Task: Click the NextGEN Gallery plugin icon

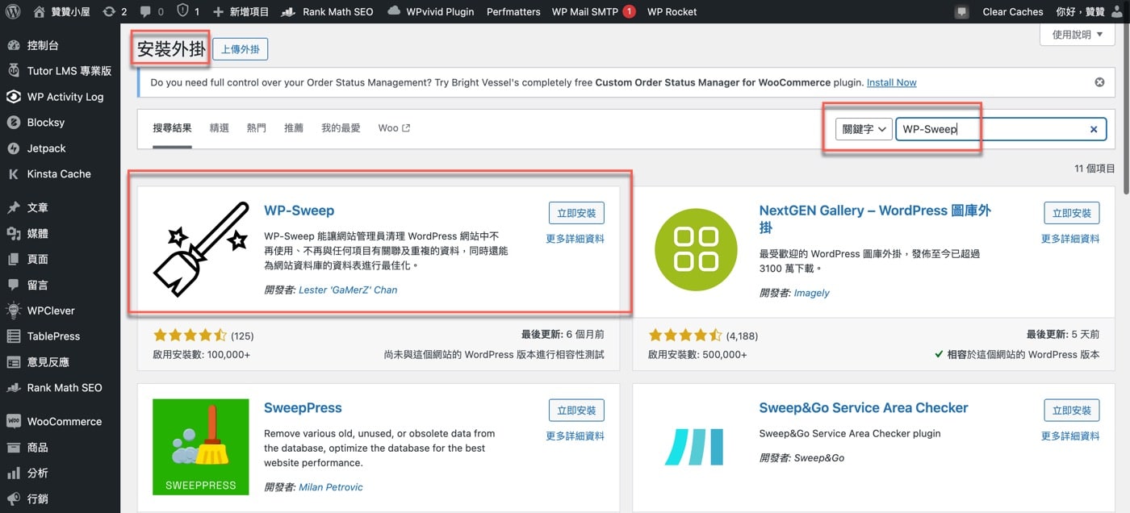Action: (x=697, y=249)
